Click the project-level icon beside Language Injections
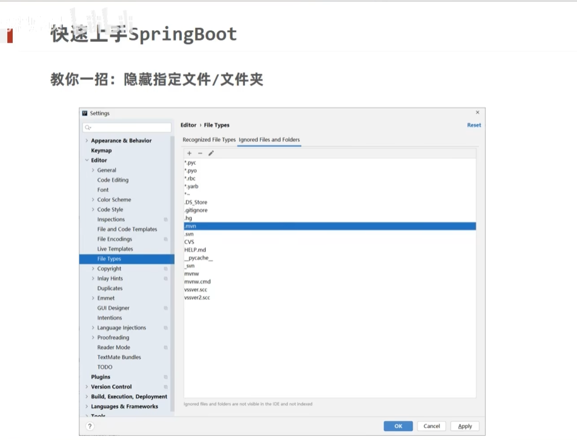Screen dimensions: 577x440 click(x=165, y=328)
